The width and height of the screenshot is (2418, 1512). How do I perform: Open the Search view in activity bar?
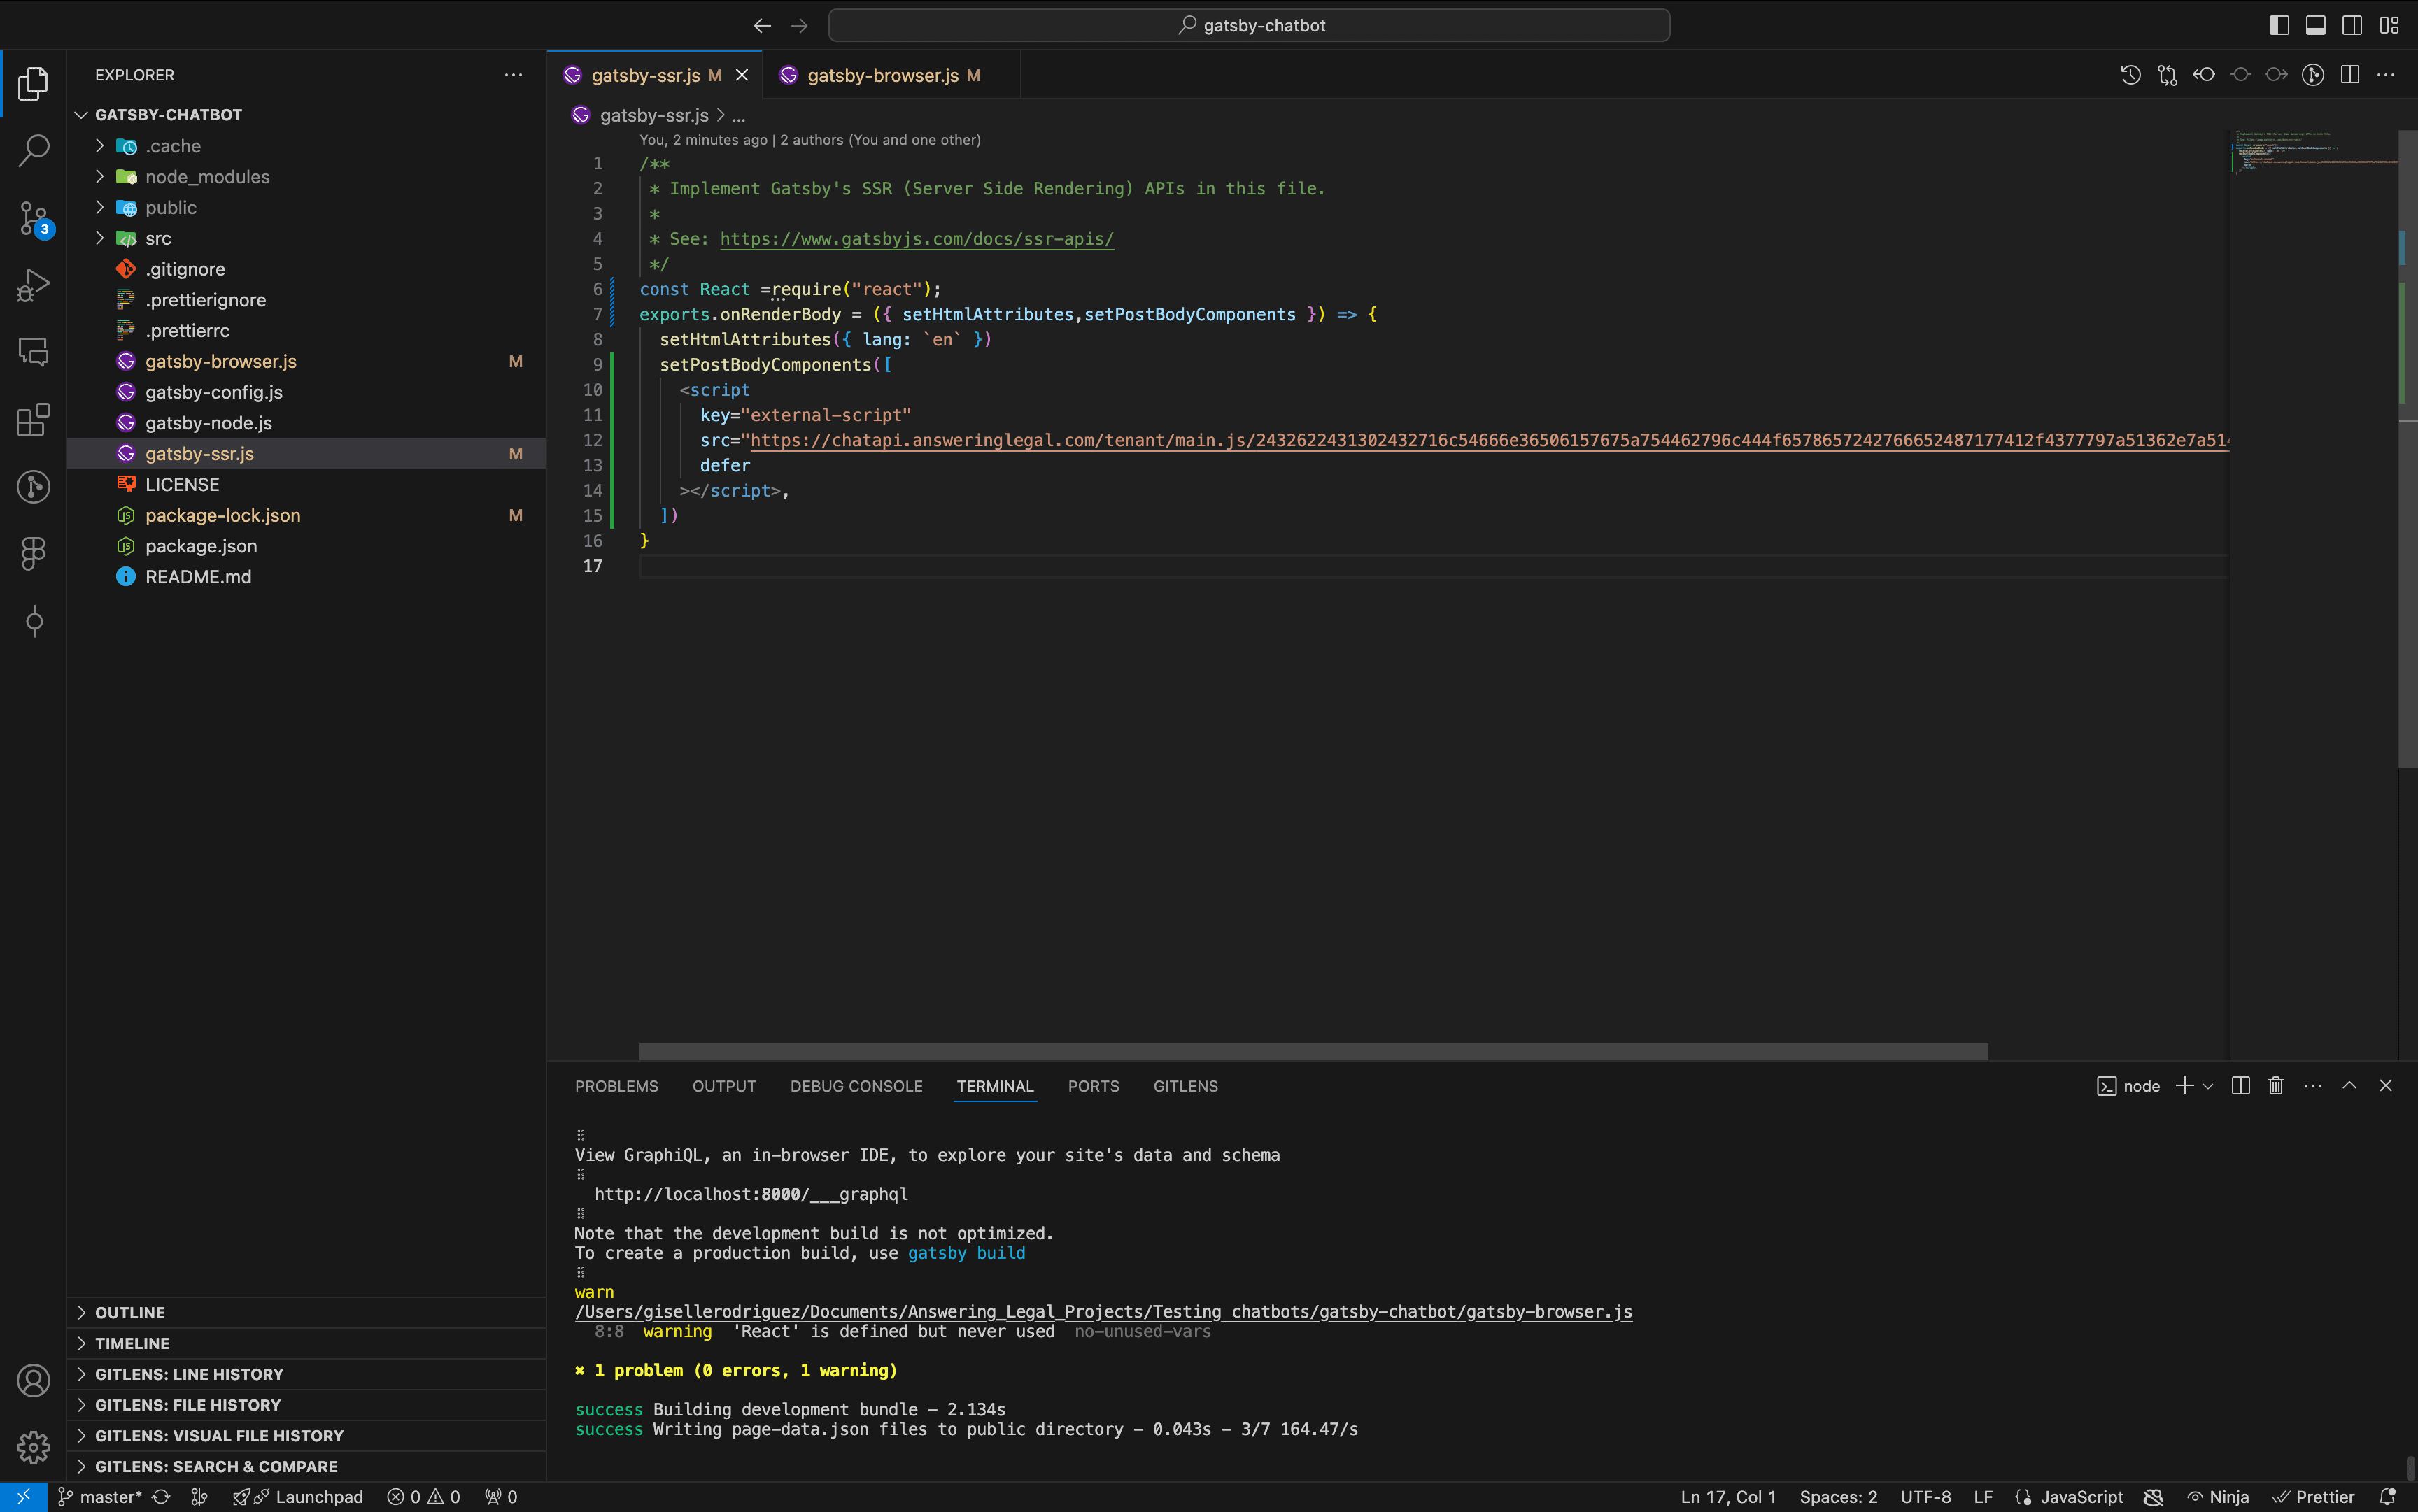pyautogui.click(x=33, y=151)
